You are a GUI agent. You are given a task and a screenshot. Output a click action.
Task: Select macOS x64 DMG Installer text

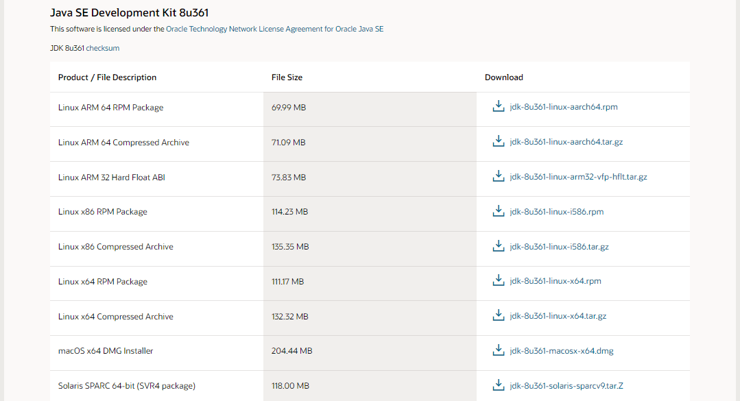coord(106,351)
